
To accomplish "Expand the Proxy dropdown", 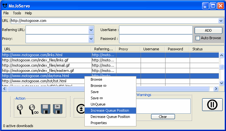I will [x=91, y=39].
